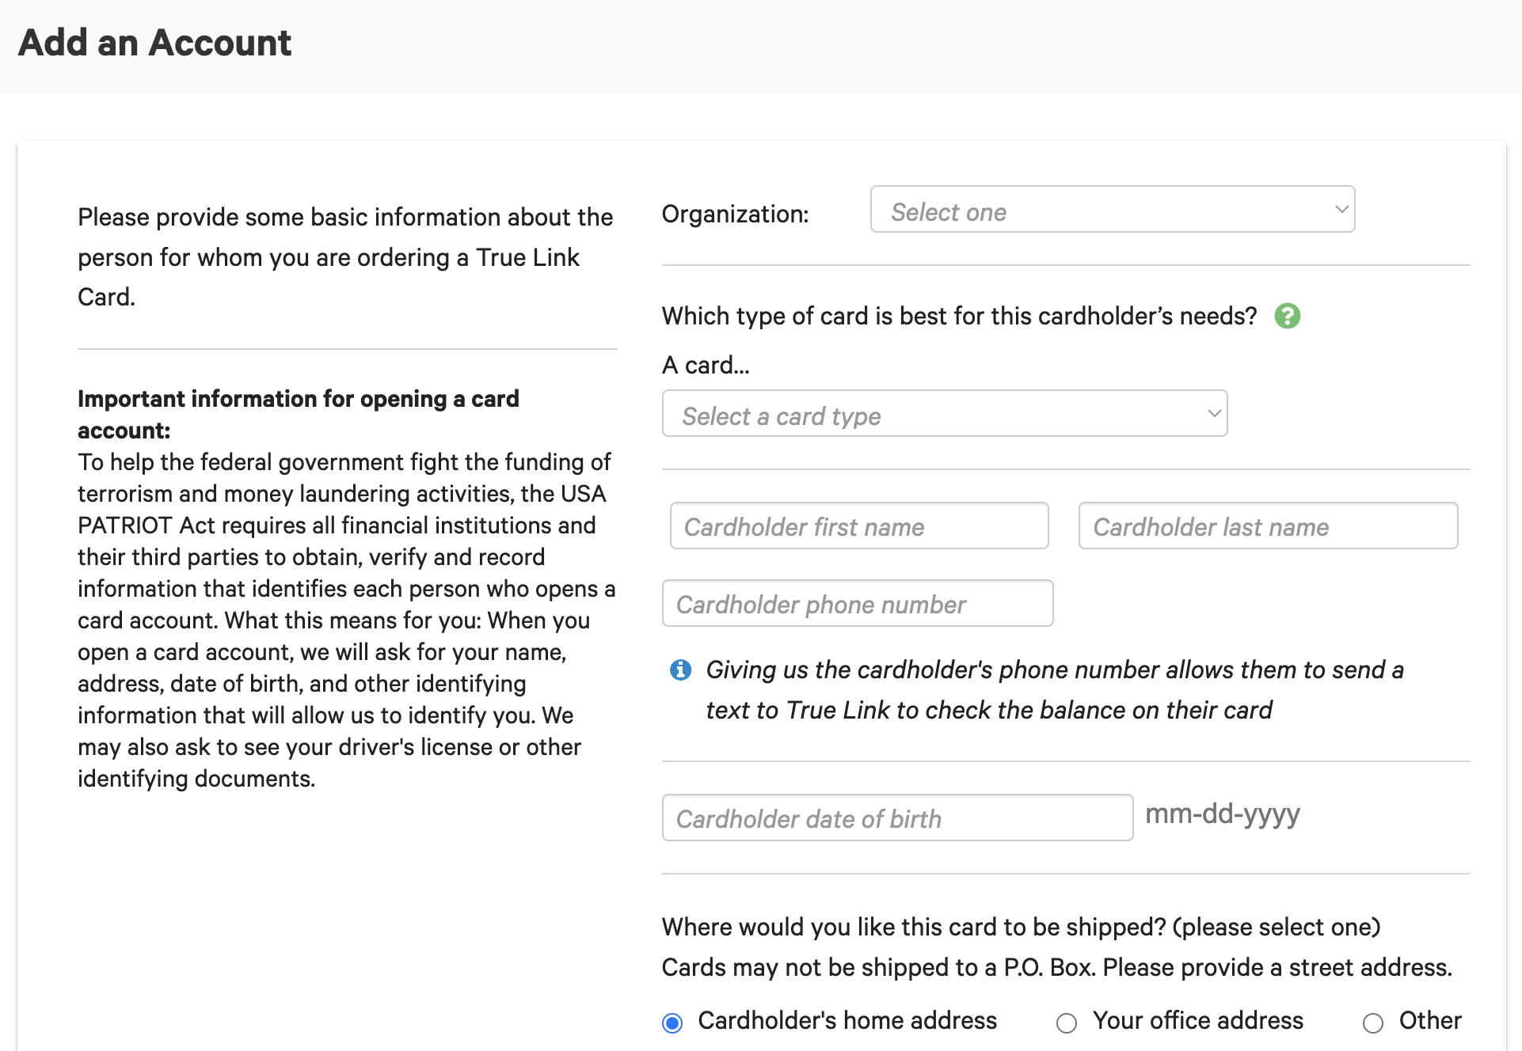The image size is (1522, 1051).
Task: Click the Add an Account heading
Action: [155, 42]
